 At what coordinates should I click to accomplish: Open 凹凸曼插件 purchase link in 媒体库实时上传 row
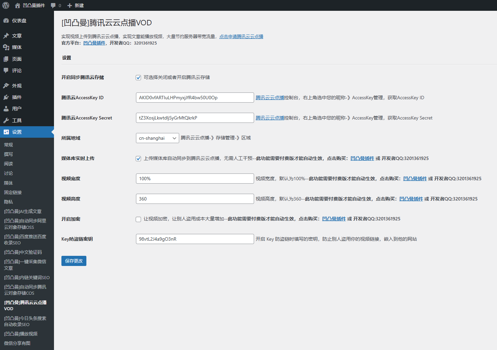coord(362,158)
